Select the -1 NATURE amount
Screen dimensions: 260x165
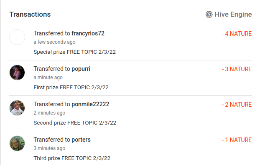(237, 140)
